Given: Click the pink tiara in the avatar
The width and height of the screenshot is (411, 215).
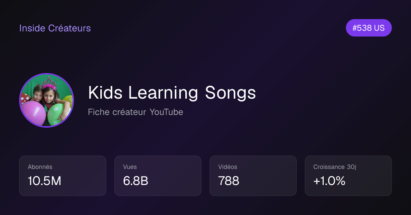Looking at the screenshot, I should 50,83.
